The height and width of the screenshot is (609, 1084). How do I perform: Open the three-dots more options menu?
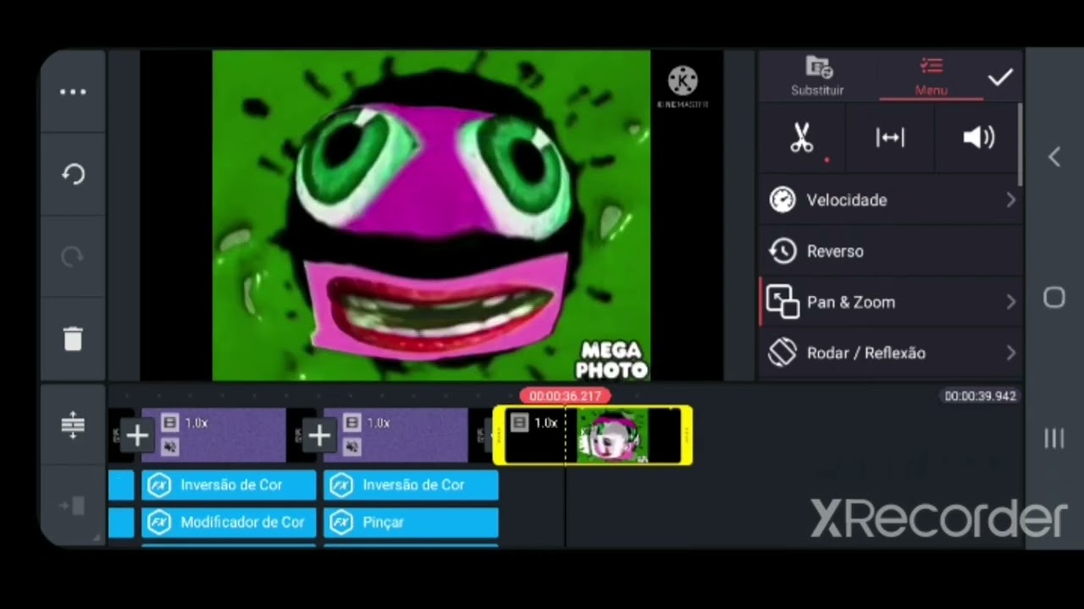coord(73,91)
